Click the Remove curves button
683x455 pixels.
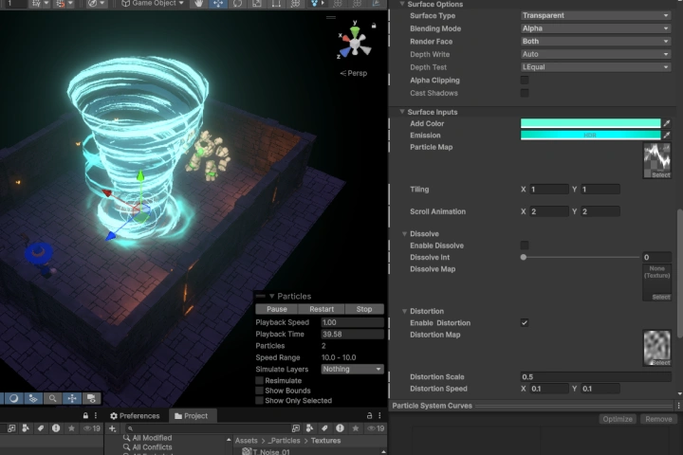click(x=658, y=419)
